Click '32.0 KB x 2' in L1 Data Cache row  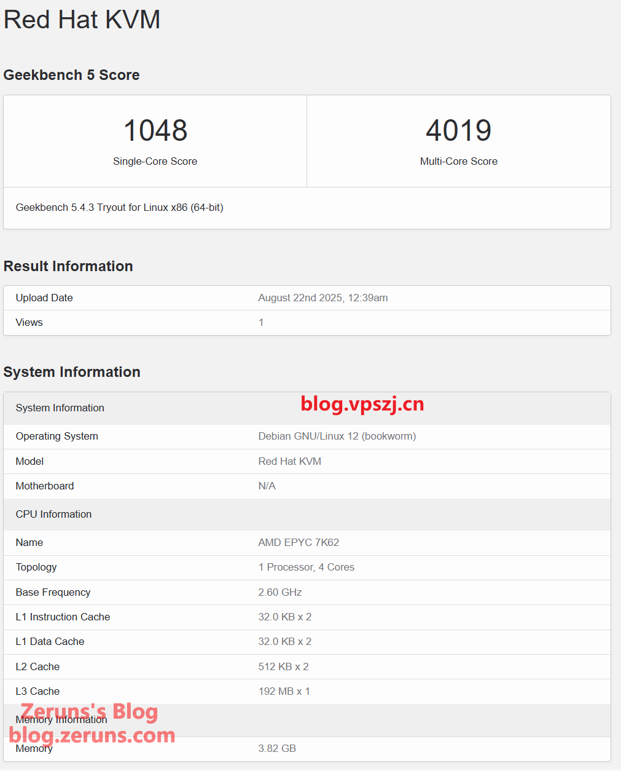point(285,641)
